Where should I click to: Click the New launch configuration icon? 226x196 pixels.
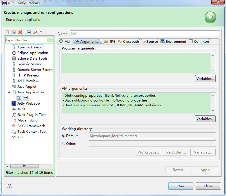[x=7, y=32]
